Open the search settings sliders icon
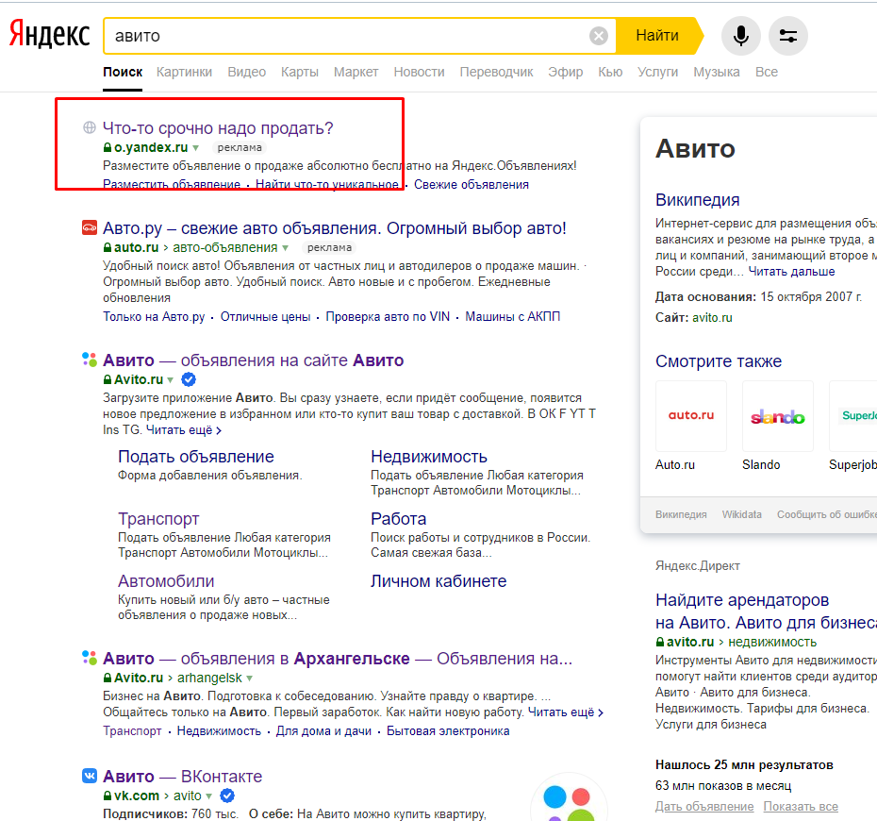The width and height of the screenshot is (877, 821). point(788,36)
